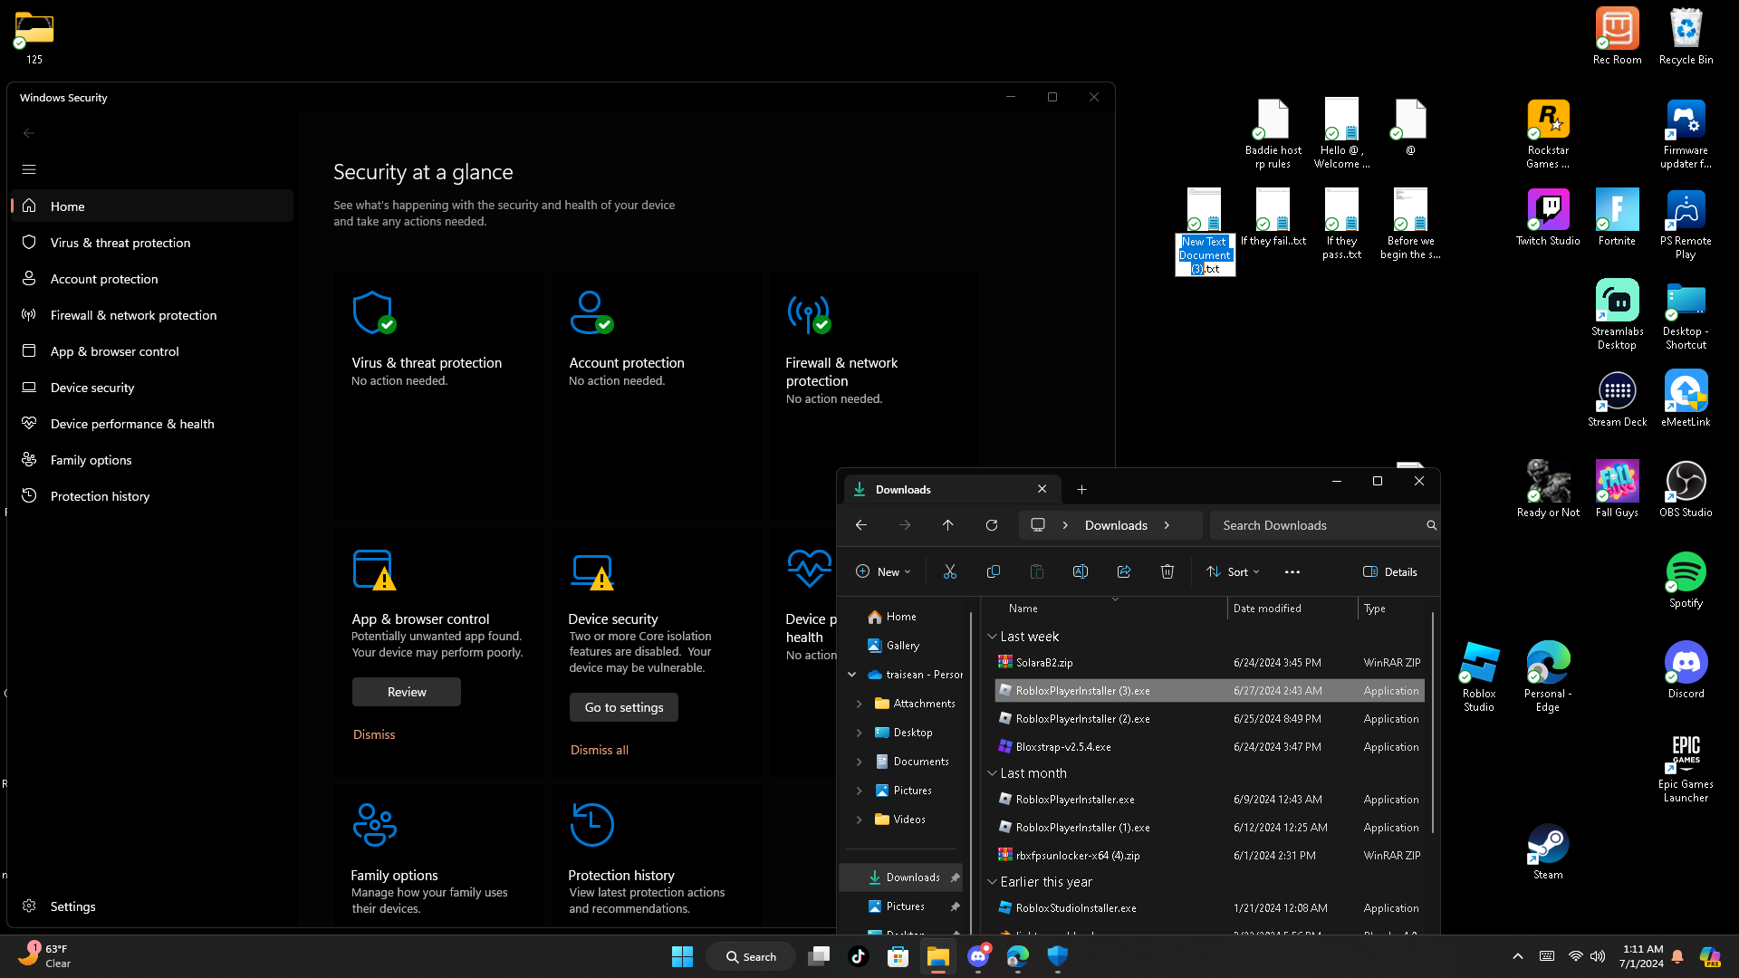Image resolution: width=1739 pixels, height=978 pixels.
Task: Refresh the Downloads folder view
Action: (x=992, y=525)
